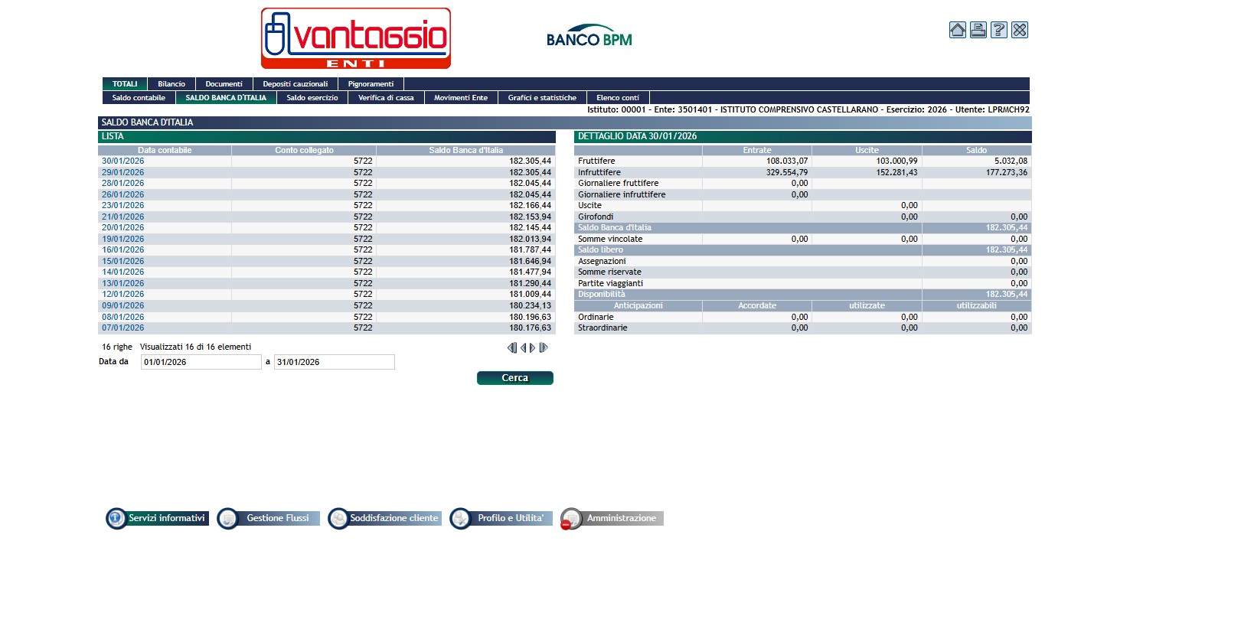This screenshot has height=629, width=1241.
Task: Click the Disponibilità row label
Action: (x=602, y=295)
